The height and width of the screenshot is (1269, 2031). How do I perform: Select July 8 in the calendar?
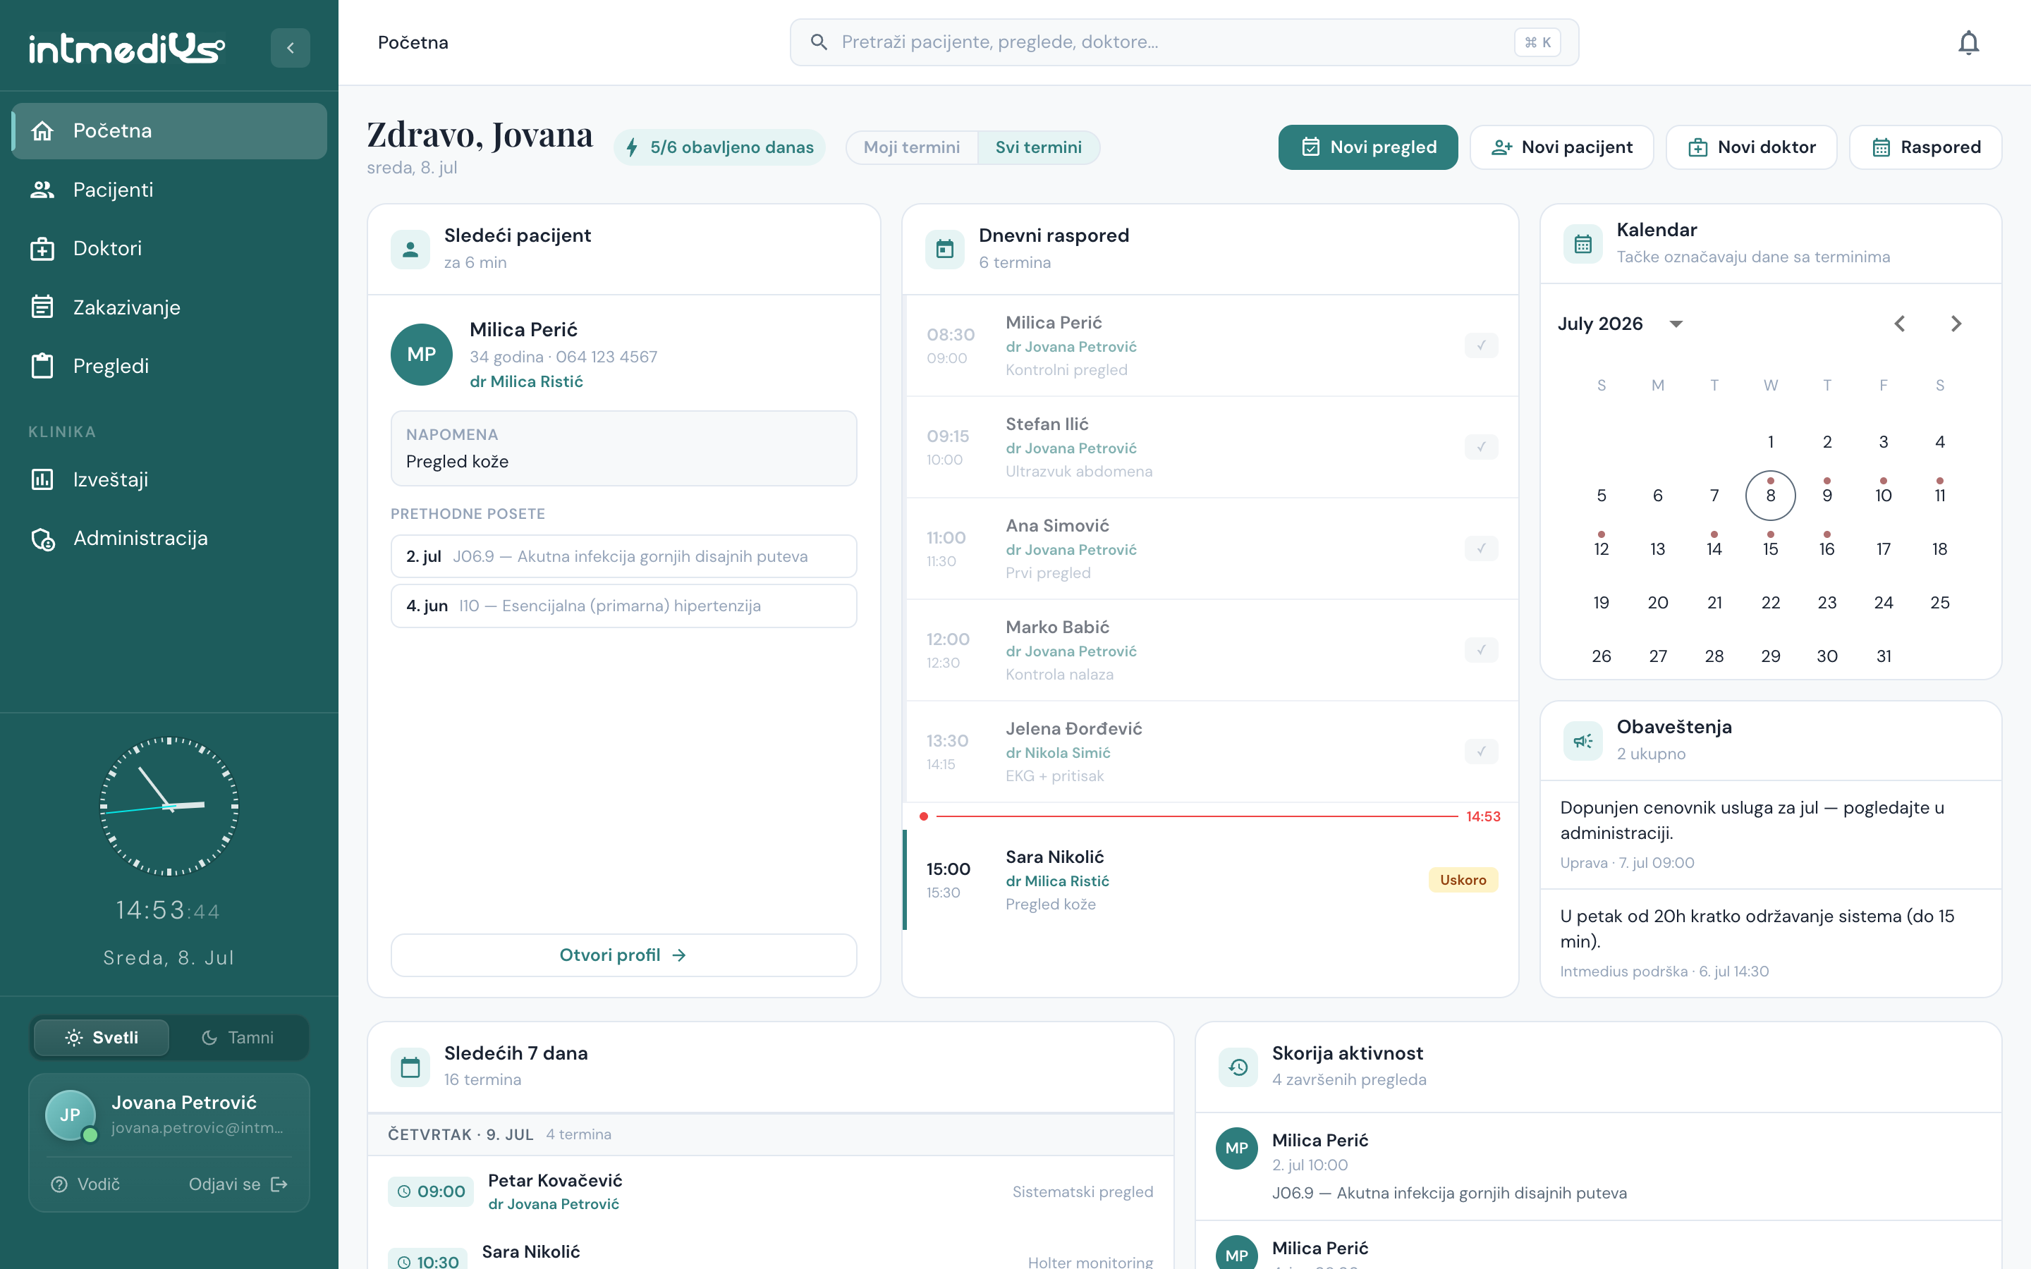click(1770, 495)
